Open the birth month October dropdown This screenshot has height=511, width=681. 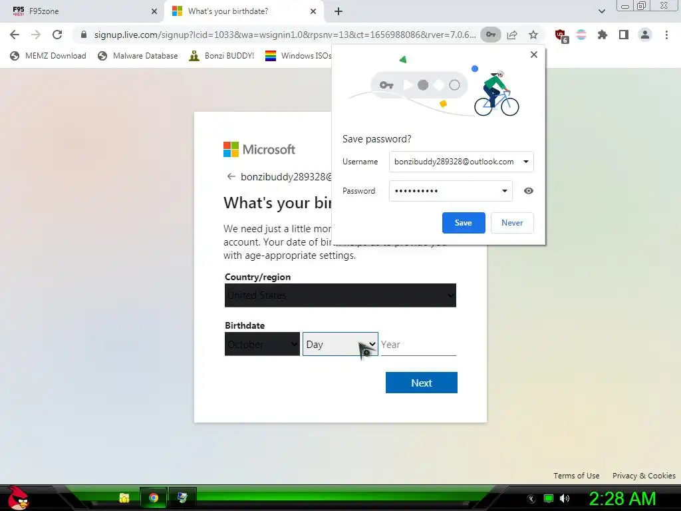[x=262, y=344]
